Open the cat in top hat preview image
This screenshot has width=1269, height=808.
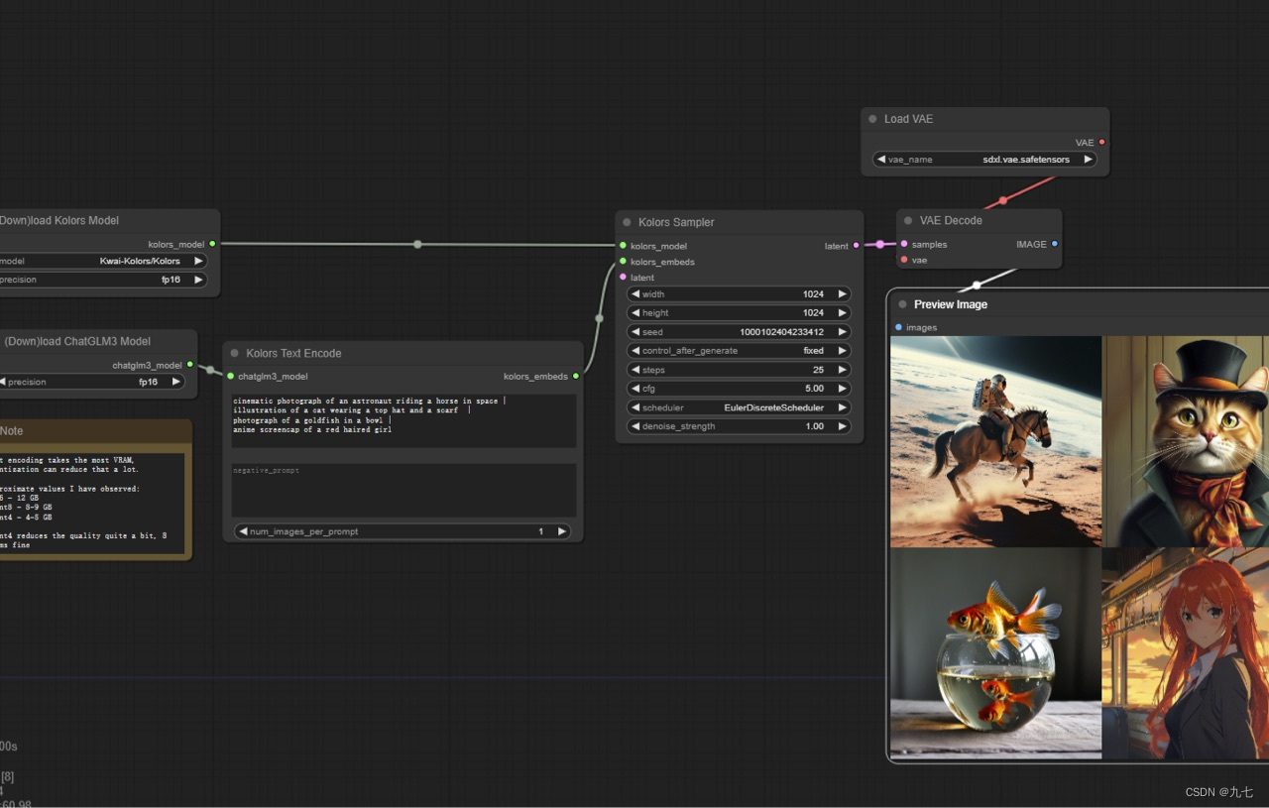point(1187,441)
